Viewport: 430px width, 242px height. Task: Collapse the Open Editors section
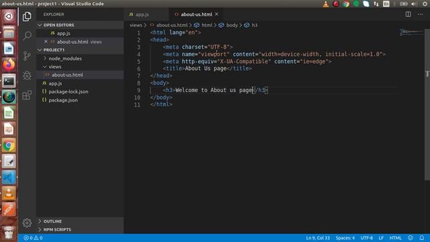pos(80,25)
